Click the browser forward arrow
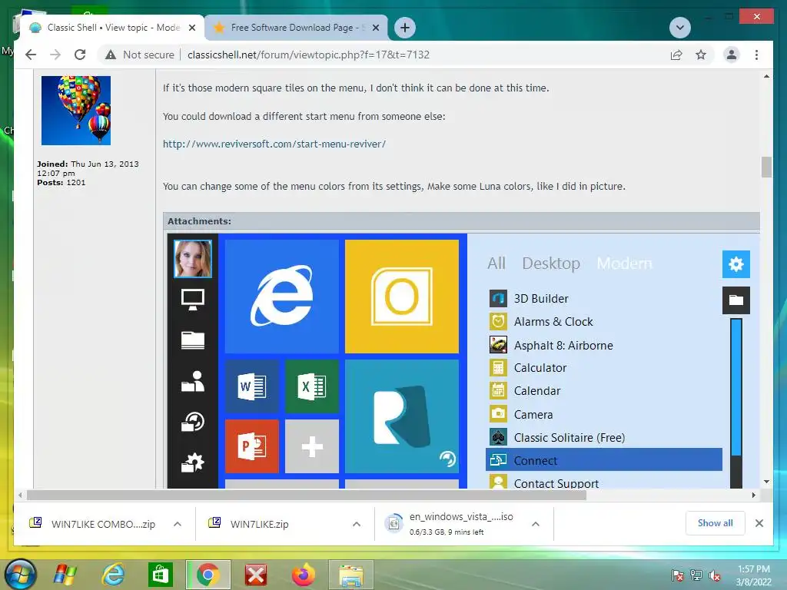The width and height of the screenshot is (787, 590). (55, 55)
